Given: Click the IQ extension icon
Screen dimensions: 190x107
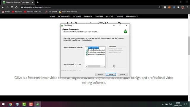Looking at the screenshot, I should click(x=174, y=7).
